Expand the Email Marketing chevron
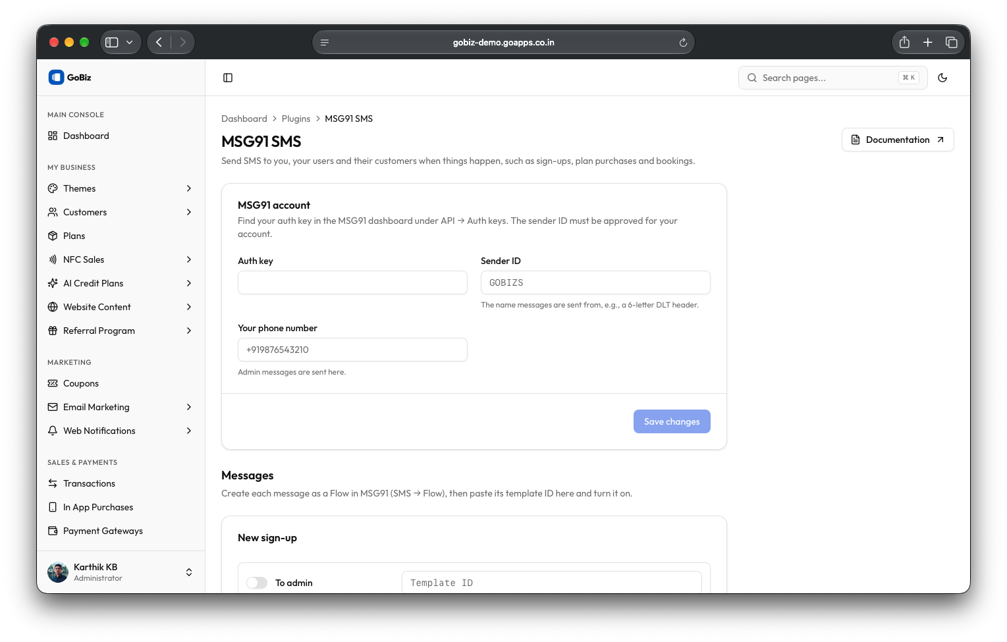This screenshot has width=1007, height=642. (189, 407)
